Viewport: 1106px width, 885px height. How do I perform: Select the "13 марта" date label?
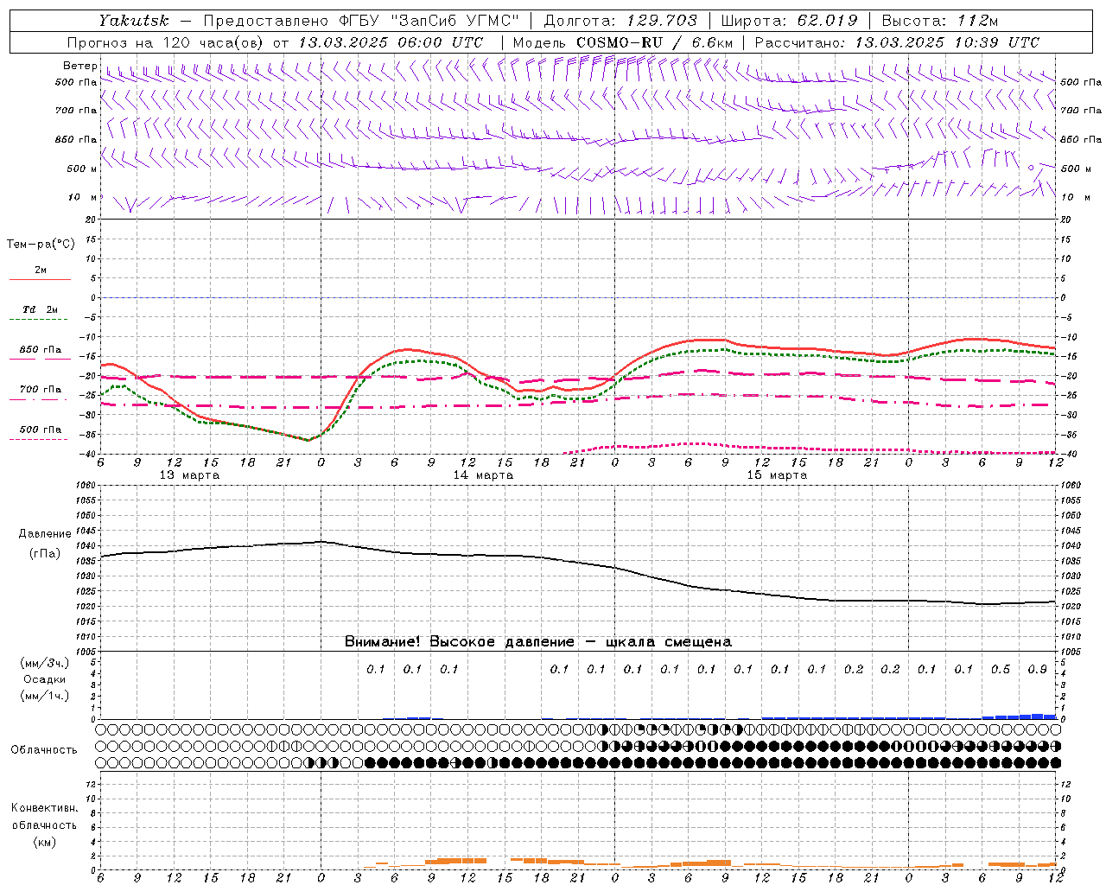coord(190,475)
